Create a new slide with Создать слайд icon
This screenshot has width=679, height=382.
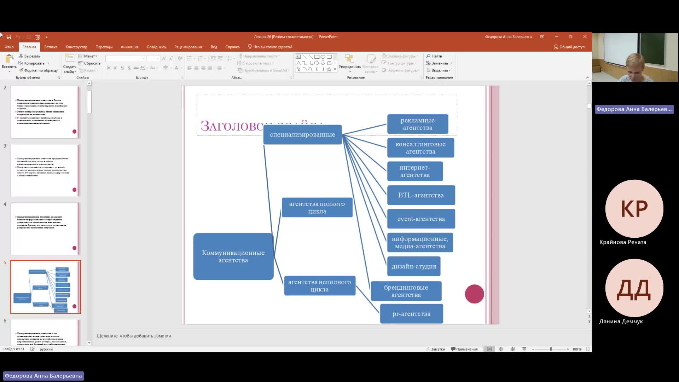(x=70, y=59)
